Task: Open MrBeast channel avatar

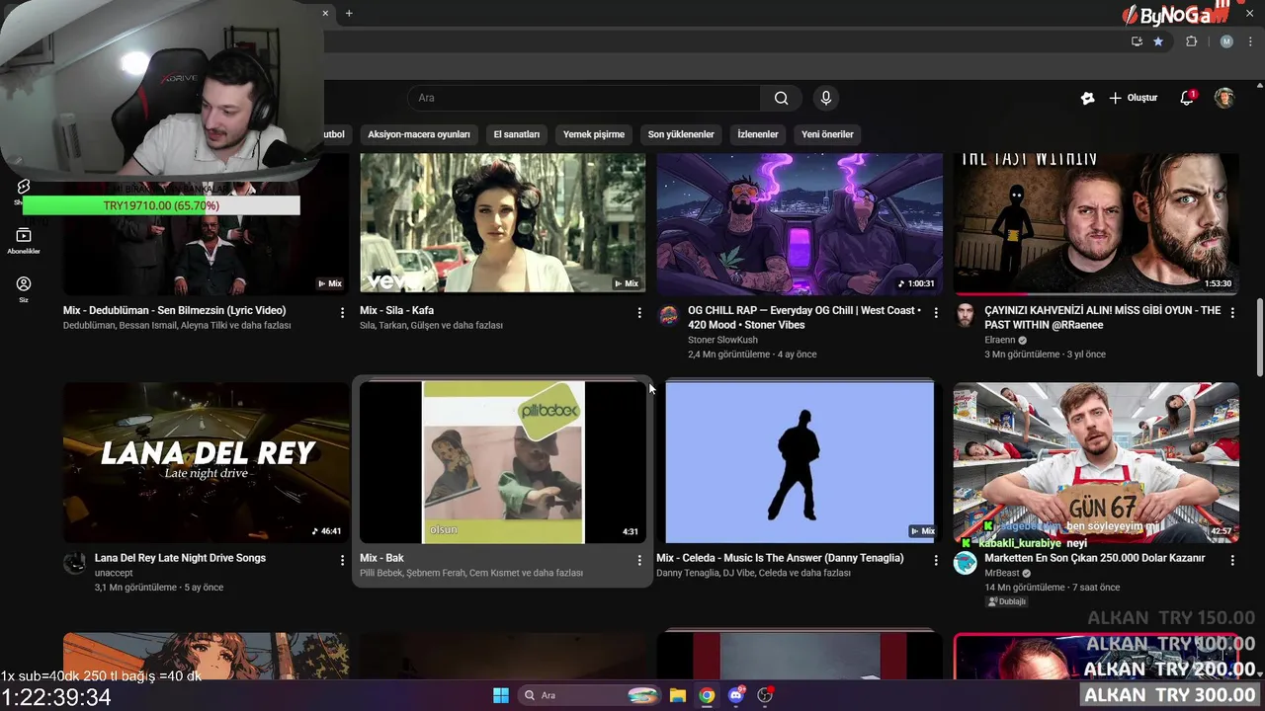Action: [x=966, y=564]
